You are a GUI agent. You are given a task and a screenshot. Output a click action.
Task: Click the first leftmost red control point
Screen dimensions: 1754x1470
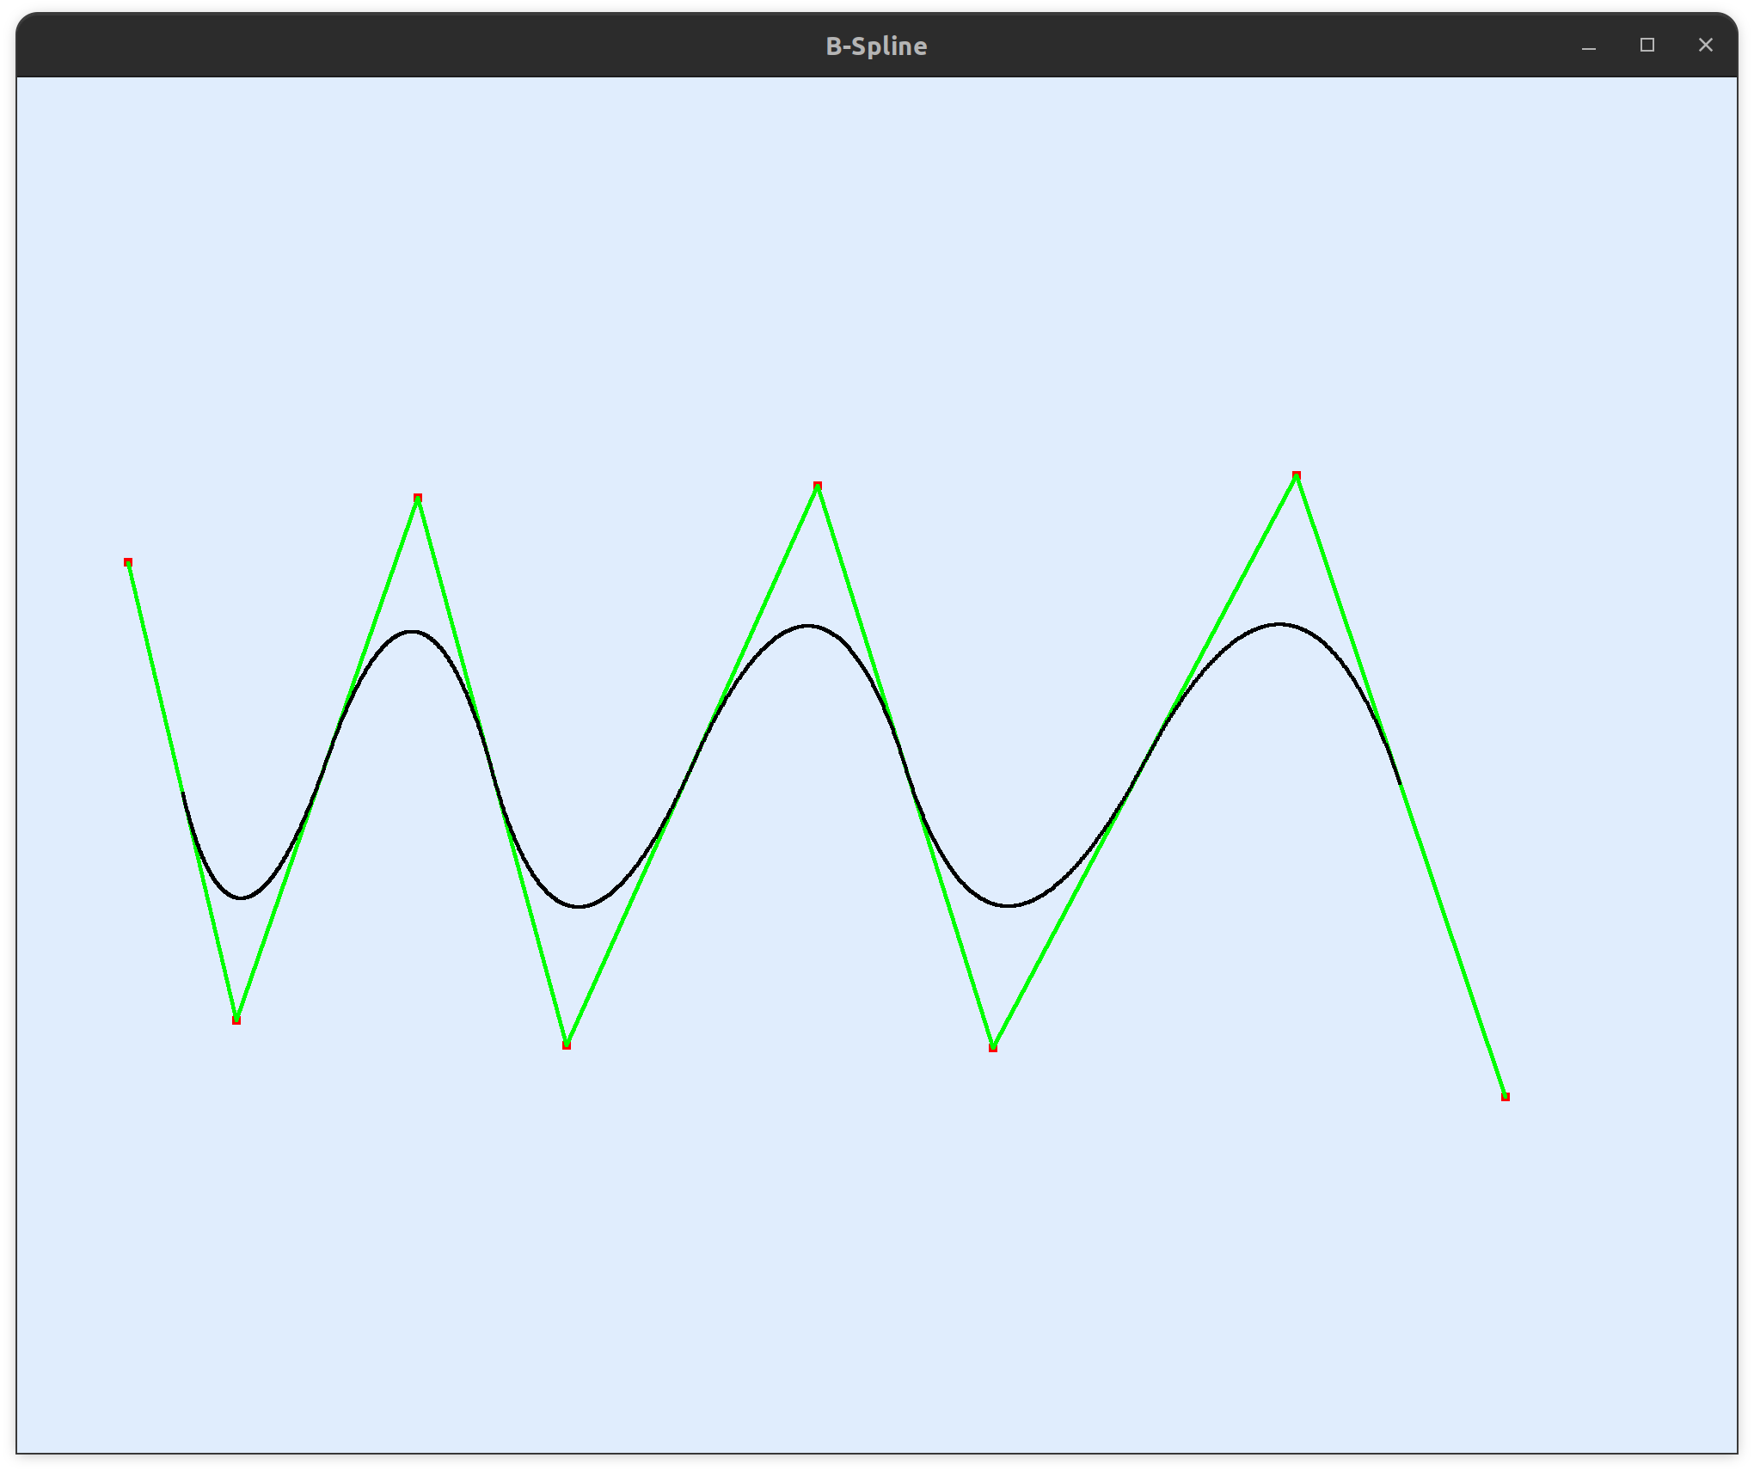(128, 562)
